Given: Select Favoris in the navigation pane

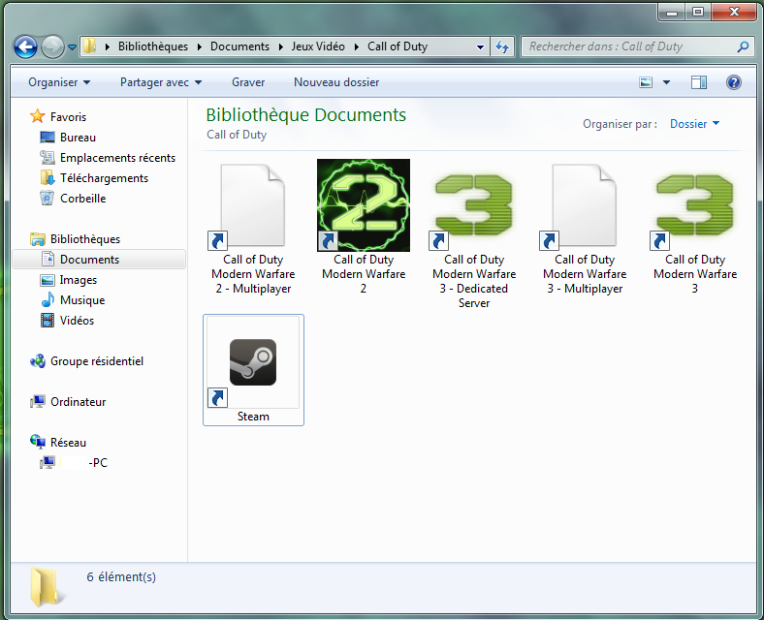Looking at the screenshot, I should pyautogui.click(x=68, y=117).
